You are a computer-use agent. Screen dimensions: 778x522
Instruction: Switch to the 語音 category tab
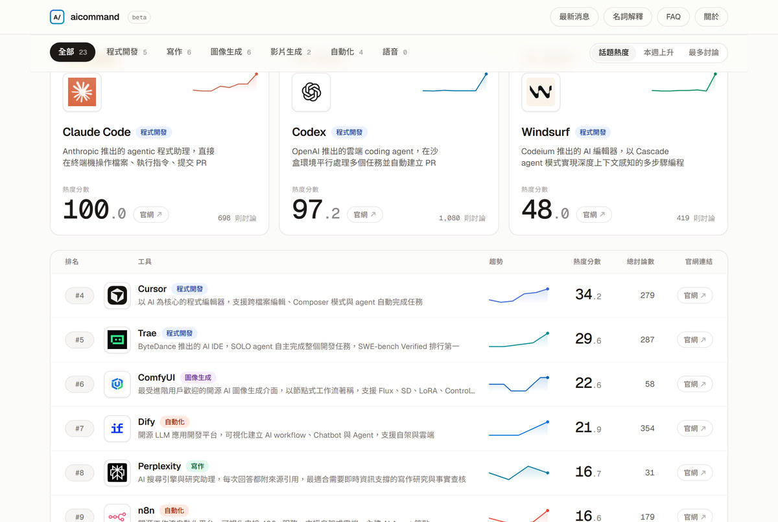pos(395,52)
